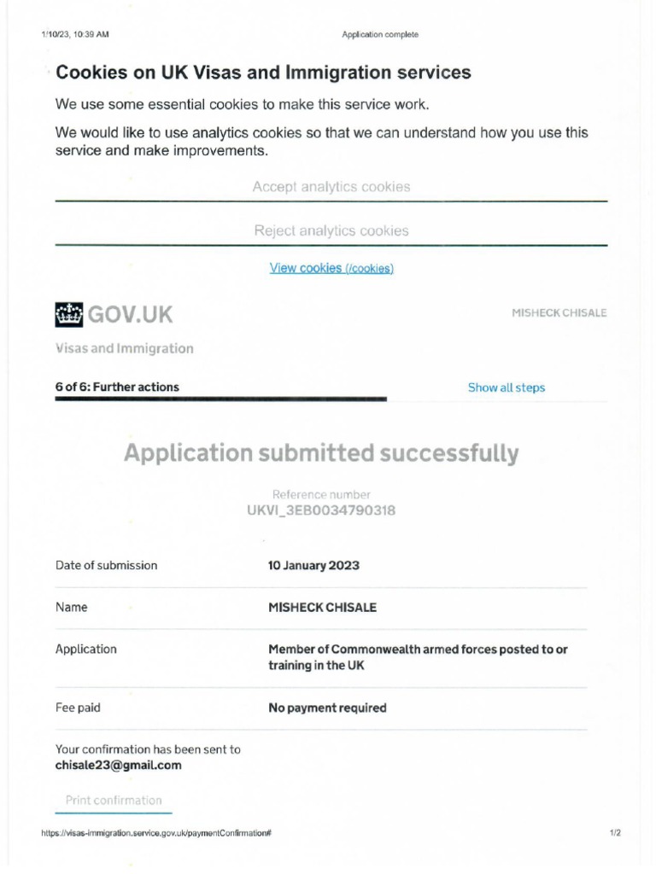Viewport: 656px width, 874px height.
Task: Click the chisale23@gmail.com email address
Action: (119, 765)
